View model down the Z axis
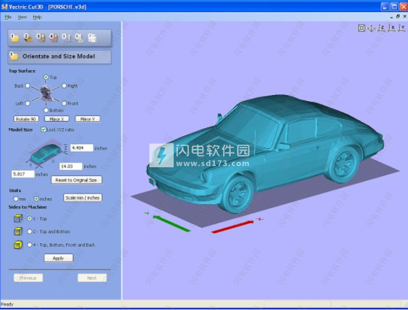408x310 pixels. (x=381, y=28)
